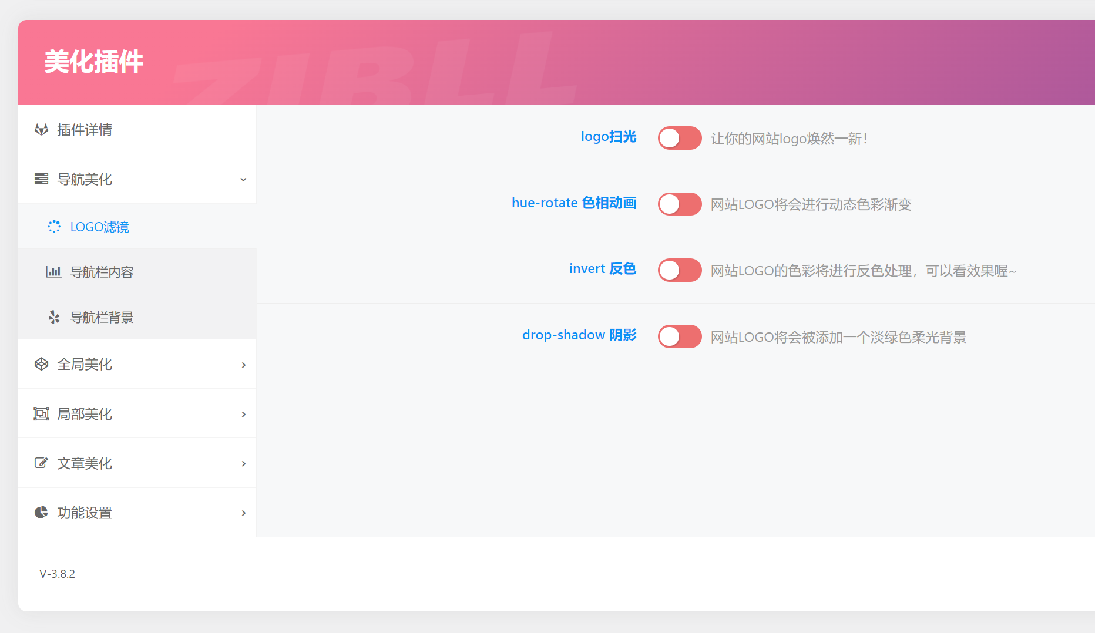The height and width of the screenshot is (633, 1095).
Task: Collapse the 导航美化 section chevron
Action: pos(243,180)
